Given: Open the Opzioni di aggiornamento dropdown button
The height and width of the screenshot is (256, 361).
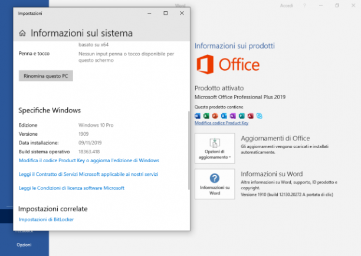Looking at the screenshot, I should pos(215,148).
